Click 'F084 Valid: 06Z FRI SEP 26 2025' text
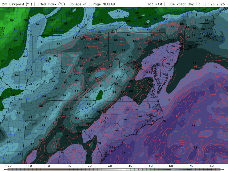 (x=196, y=4)
